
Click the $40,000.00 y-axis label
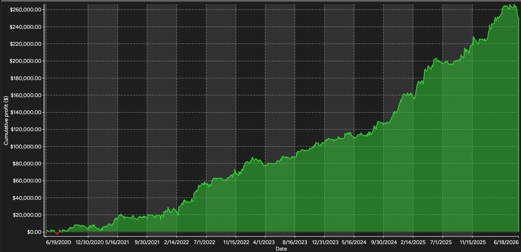click(x=27, y=198)
